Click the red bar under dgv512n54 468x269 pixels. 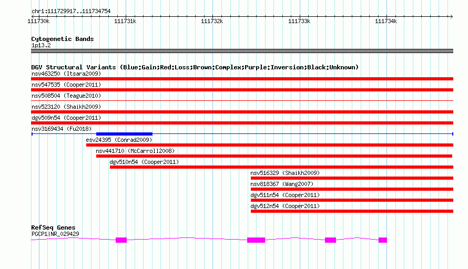pos(352,211)
